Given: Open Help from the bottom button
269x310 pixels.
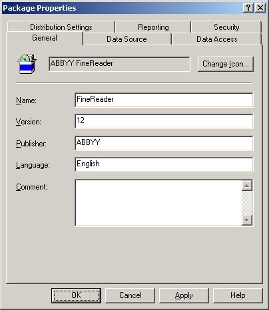Looking at the screenshot, I should pyautogui.click(x=238, y=295).
